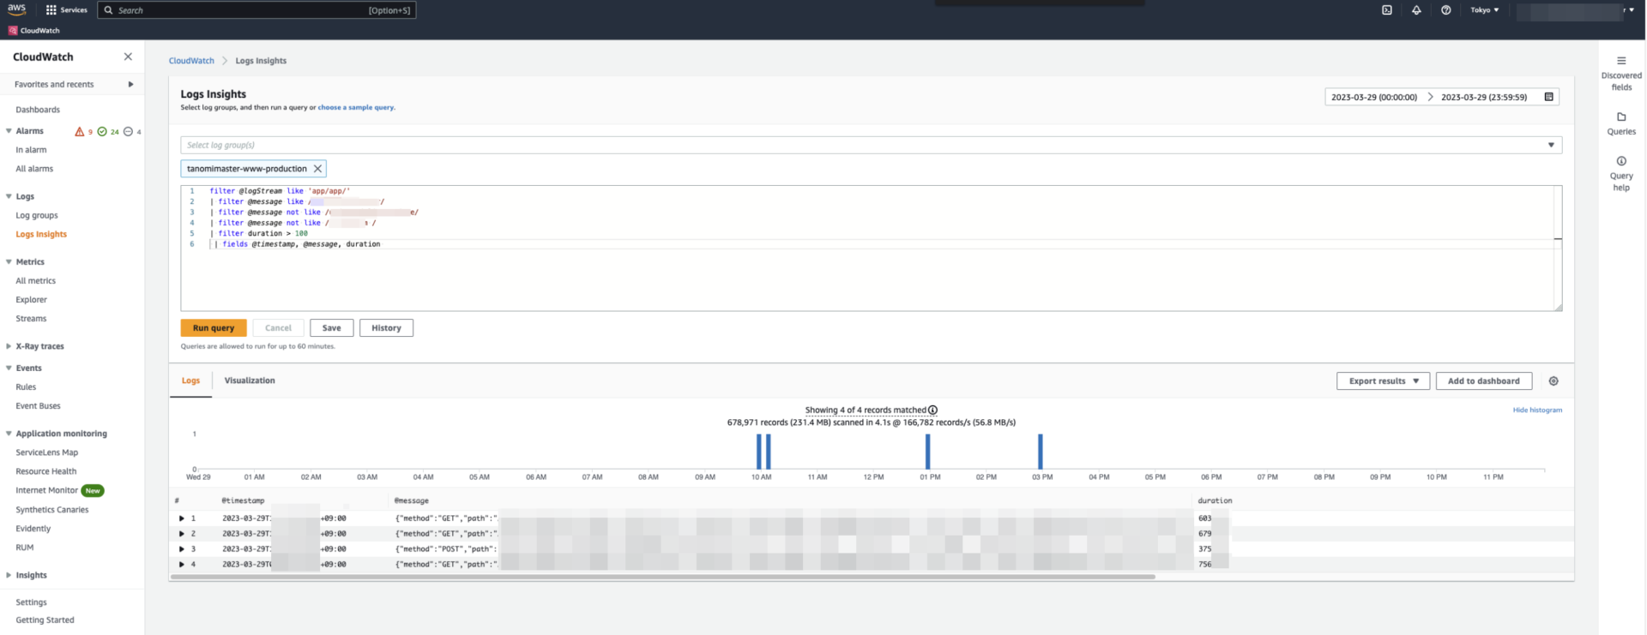Open the calendar date picker icon
Screen dimensions: 1647x635
click(1548, 97)
